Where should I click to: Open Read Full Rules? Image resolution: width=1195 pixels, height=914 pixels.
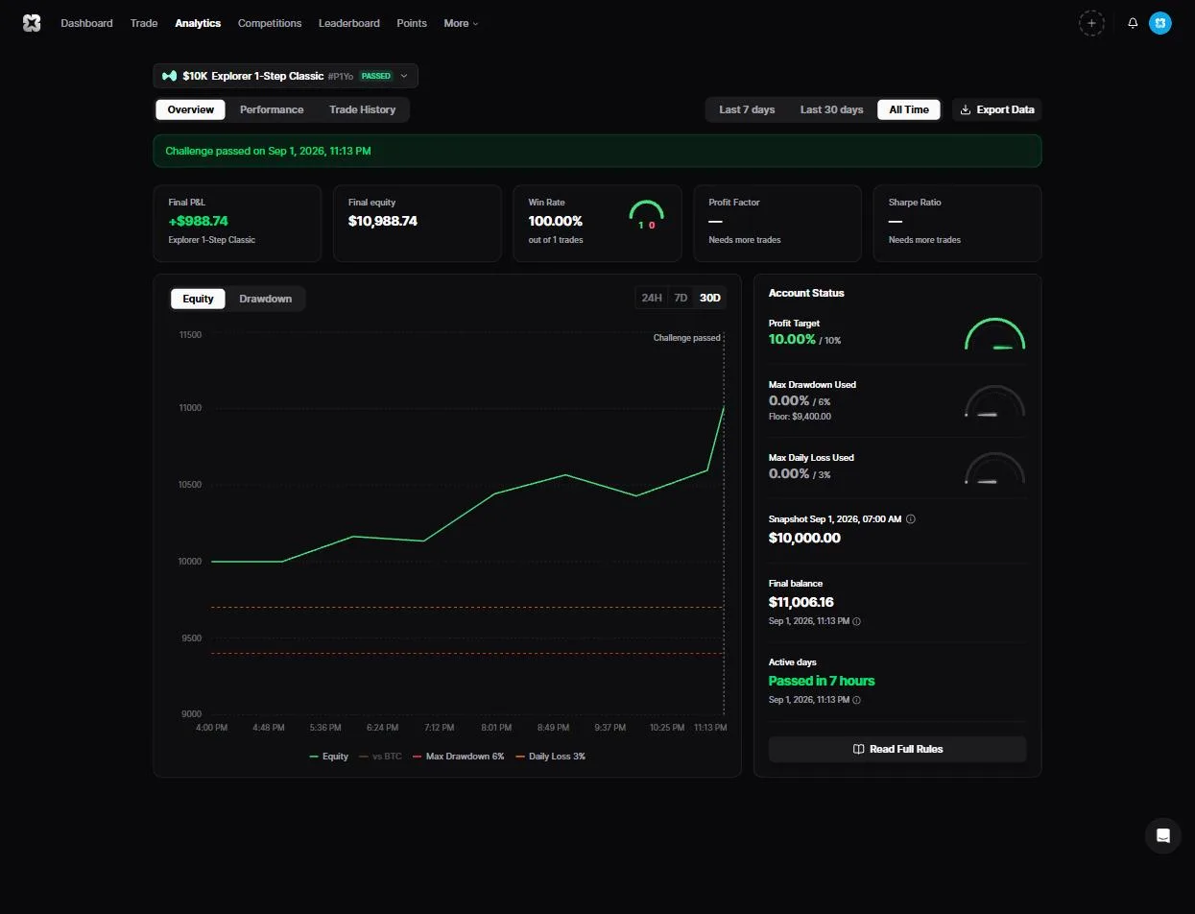pyautogui.click(x=897, y=749)
